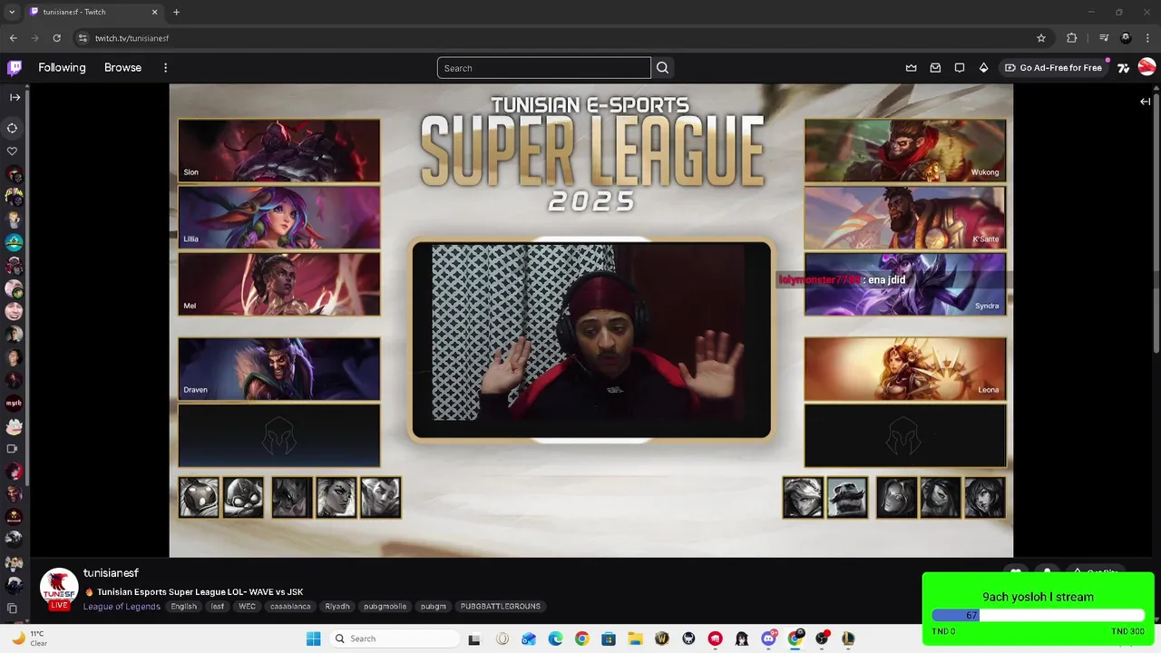The height and width of the screenshot is (653, 1161).
Task: Click the site info icon in address bar
Action: pyautogui.click(x=83, y=38)
